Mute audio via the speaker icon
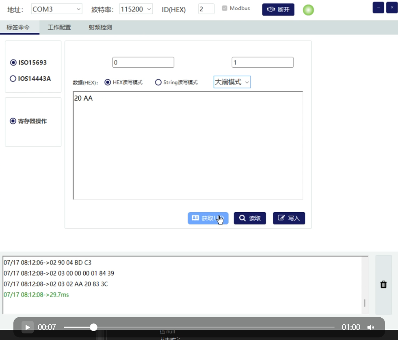This screenshot has height=340, width=398. point(371,327)
